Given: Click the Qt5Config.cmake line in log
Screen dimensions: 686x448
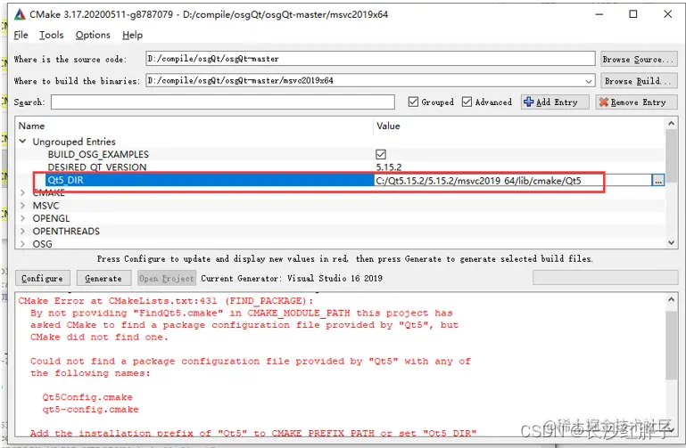Looking at the screenshot, I should tap(87, 397).
